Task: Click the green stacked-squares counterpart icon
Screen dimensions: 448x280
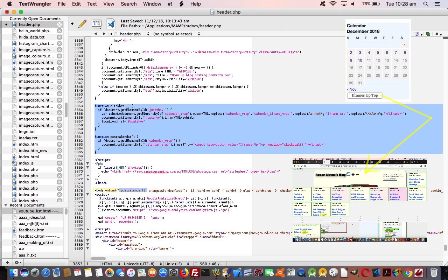Action: click(427, 34)
